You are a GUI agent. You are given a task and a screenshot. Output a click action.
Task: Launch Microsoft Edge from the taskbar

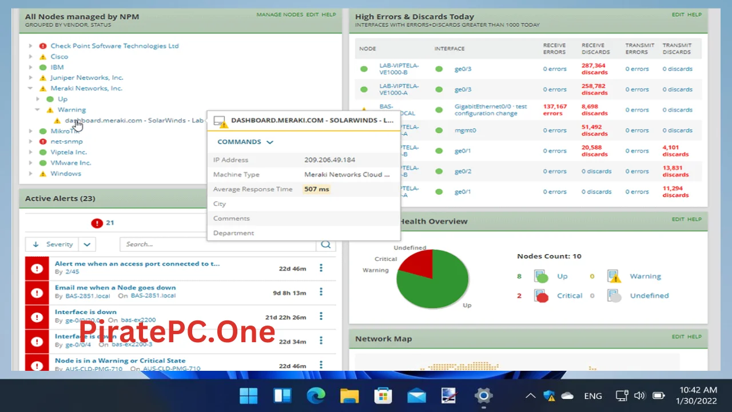[x=316, y=395]
